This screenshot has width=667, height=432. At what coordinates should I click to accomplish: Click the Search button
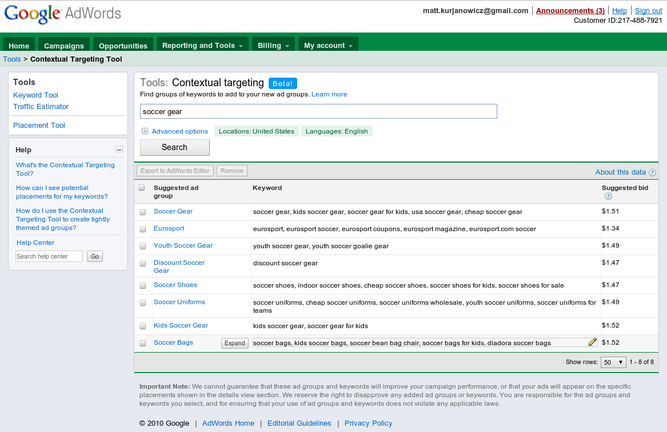coord(175,147)
